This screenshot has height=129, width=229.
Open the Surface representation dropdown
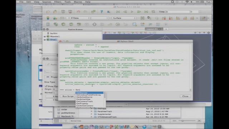[124, 18]
